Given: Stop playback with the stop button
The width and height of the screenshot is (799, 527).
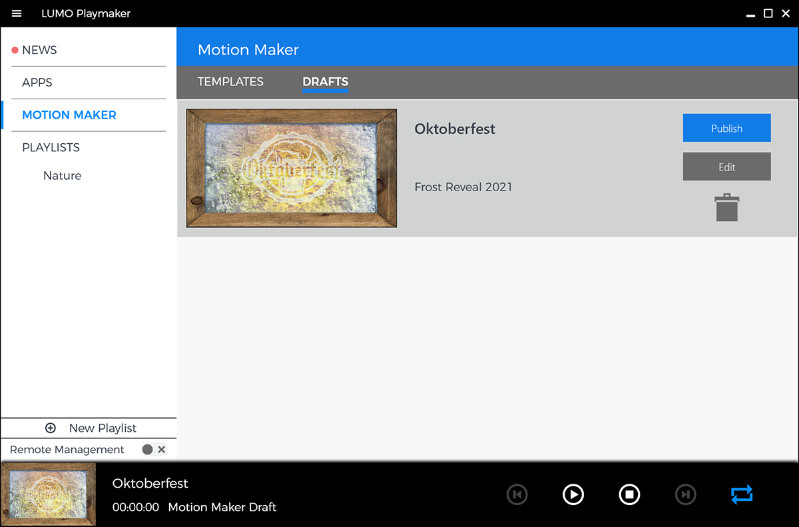Looking at the screenshot, I should click(x=629, y=494).
